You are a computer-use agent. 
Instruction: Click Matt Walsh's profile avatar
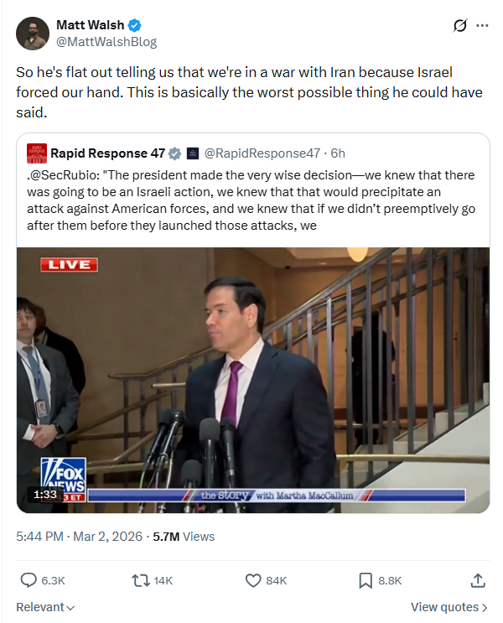(x=33, y=33)
